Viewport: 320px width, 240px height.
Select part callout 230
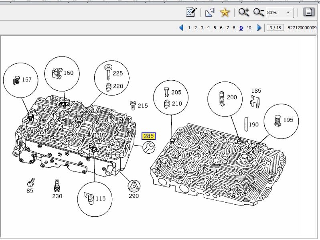tap(57, 196)
